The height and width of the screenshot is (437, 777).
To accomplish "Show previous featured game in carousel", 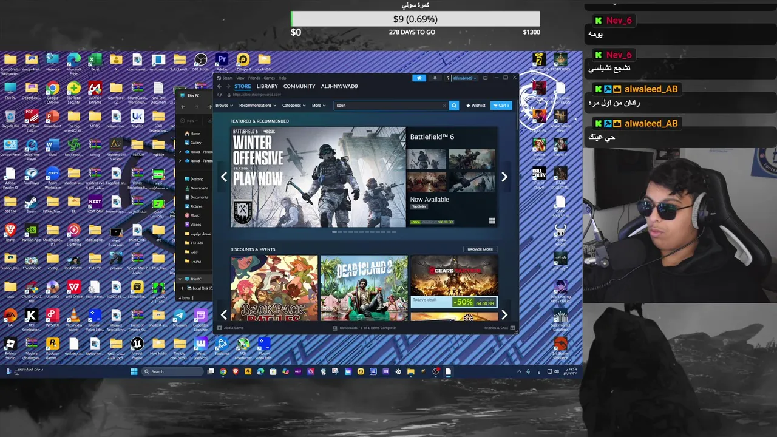I will pyautogui.click(x=224, y=177).
